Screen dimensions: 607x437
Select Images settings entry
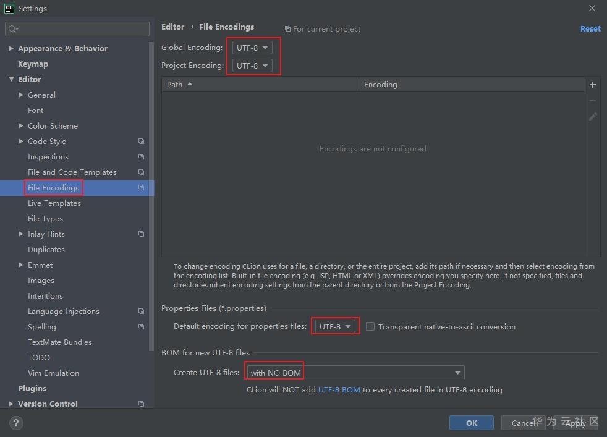click(x=41, y=280)
